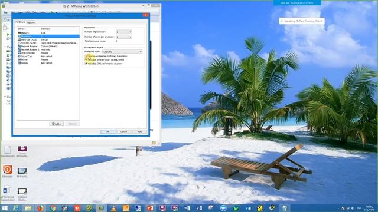Screen dimensions: 378x212
Task: Open the Visio icon in the taskbar
Action: [199, 208]
